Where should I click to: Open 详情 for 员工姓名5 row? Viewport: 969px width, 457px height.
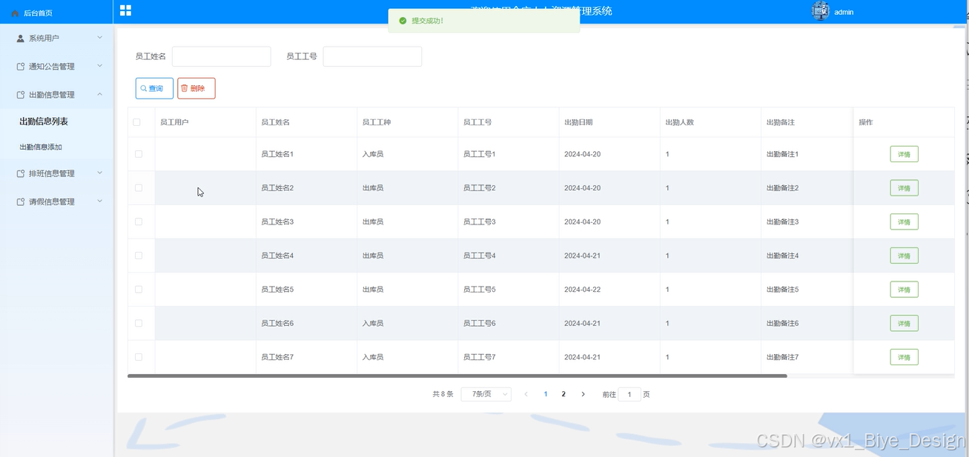click(x=904, y=290)
